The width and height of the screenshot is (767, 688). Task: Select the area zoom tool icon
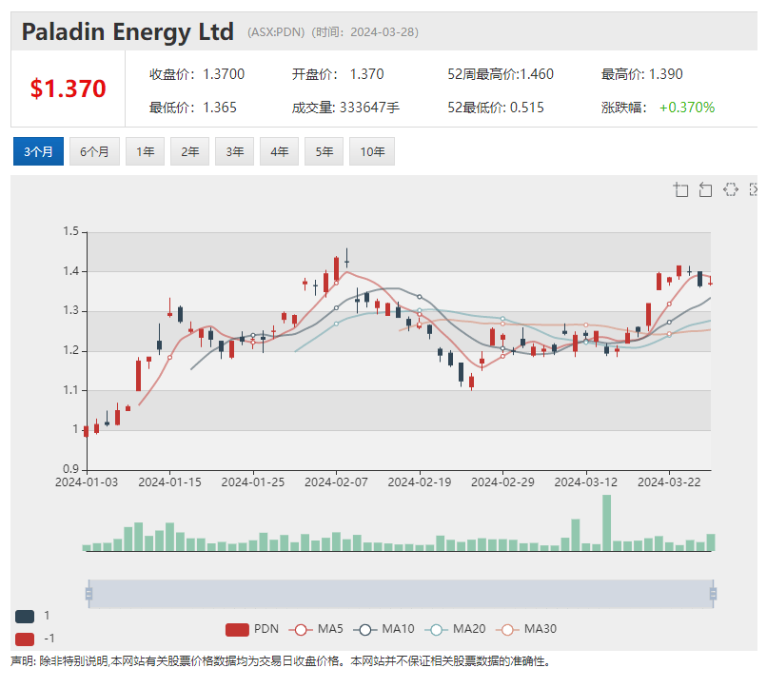coord(681,189)
